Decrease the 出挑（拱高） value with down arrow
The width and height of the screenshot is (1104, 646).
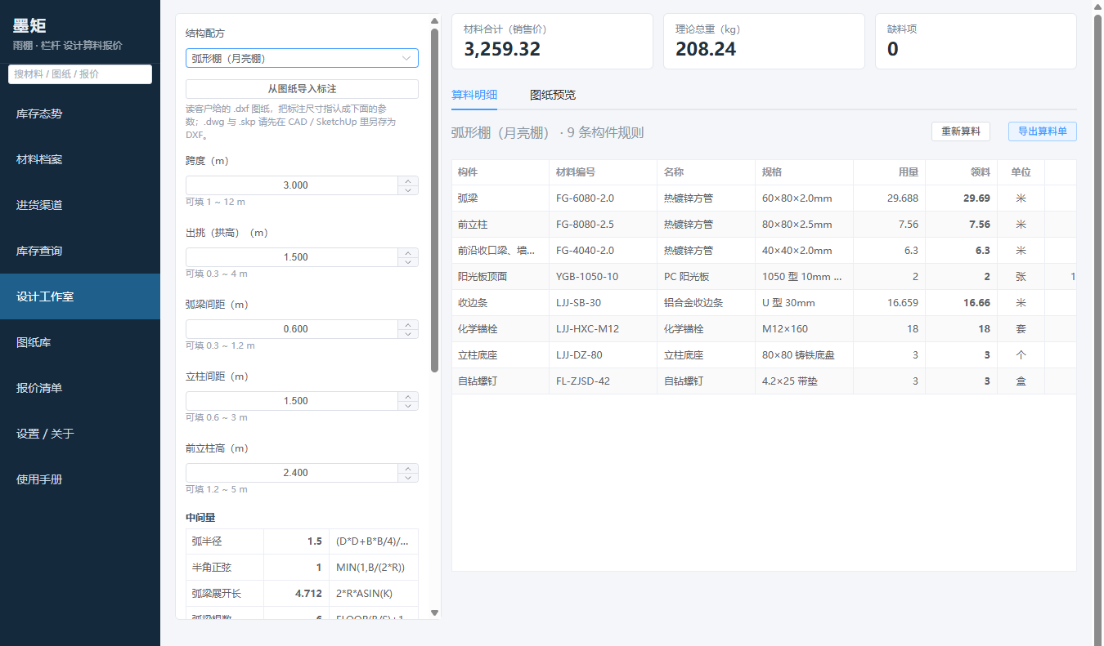pyautogui.click(x=408, y=262)
